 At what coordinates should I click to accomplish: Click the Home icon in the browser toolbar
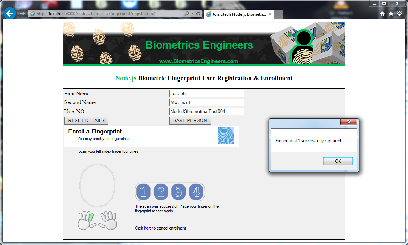click(x=382, y=13)
